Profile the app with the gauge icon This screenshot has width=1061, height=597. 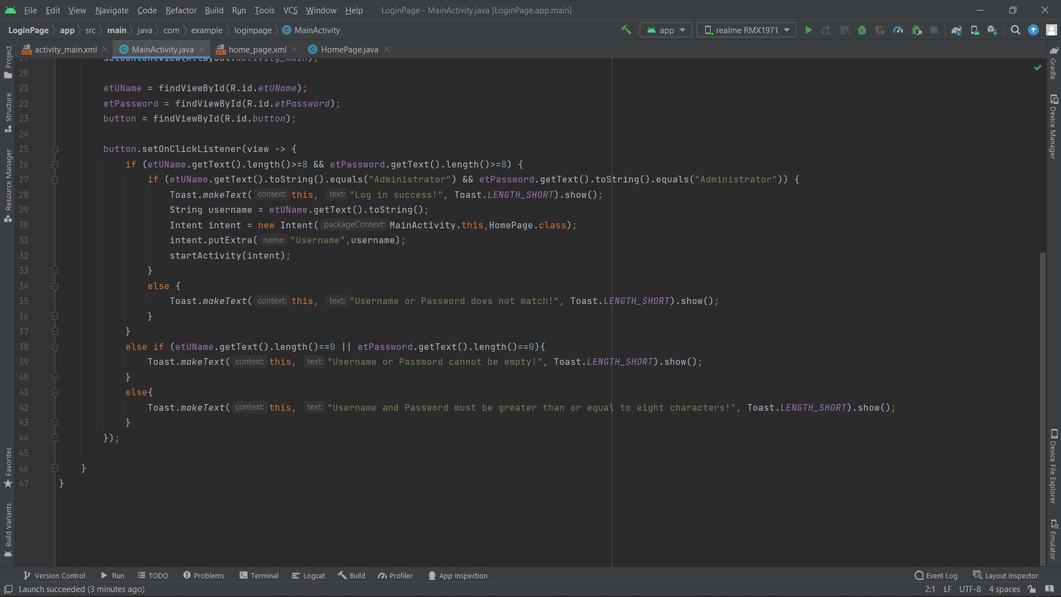click(x=899, y=30)
